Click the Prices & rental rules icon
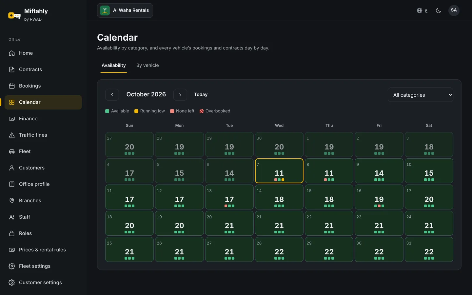The image size is (472, 295). 12,250
